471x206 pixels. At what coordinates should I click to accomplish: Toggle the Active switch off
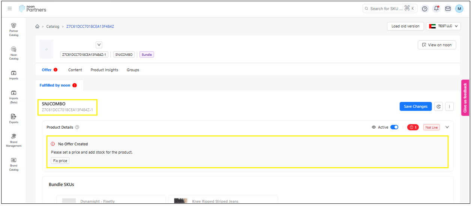(394, 127)
